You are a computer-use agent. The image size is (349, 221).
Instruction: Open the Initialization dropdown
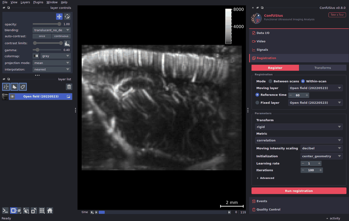pos(322,156)
